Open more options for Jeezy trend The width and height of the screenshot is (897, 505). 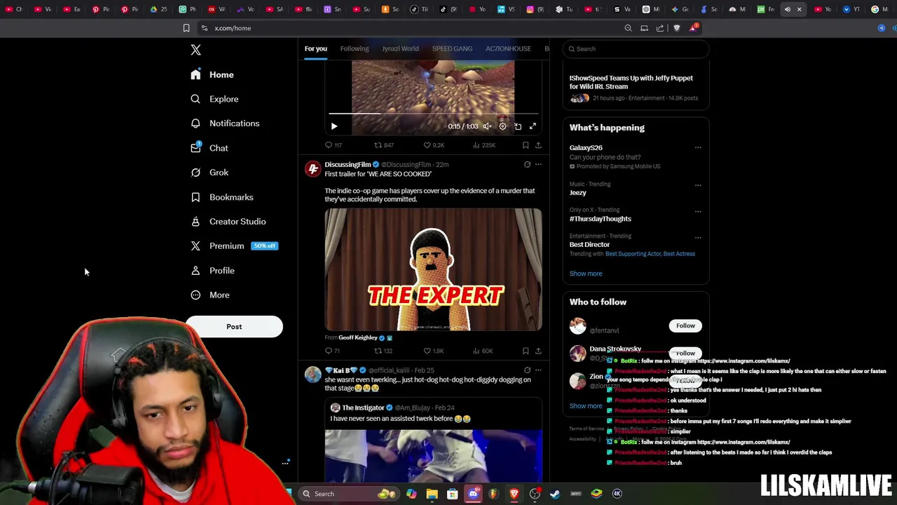click(x=698, y=185)
